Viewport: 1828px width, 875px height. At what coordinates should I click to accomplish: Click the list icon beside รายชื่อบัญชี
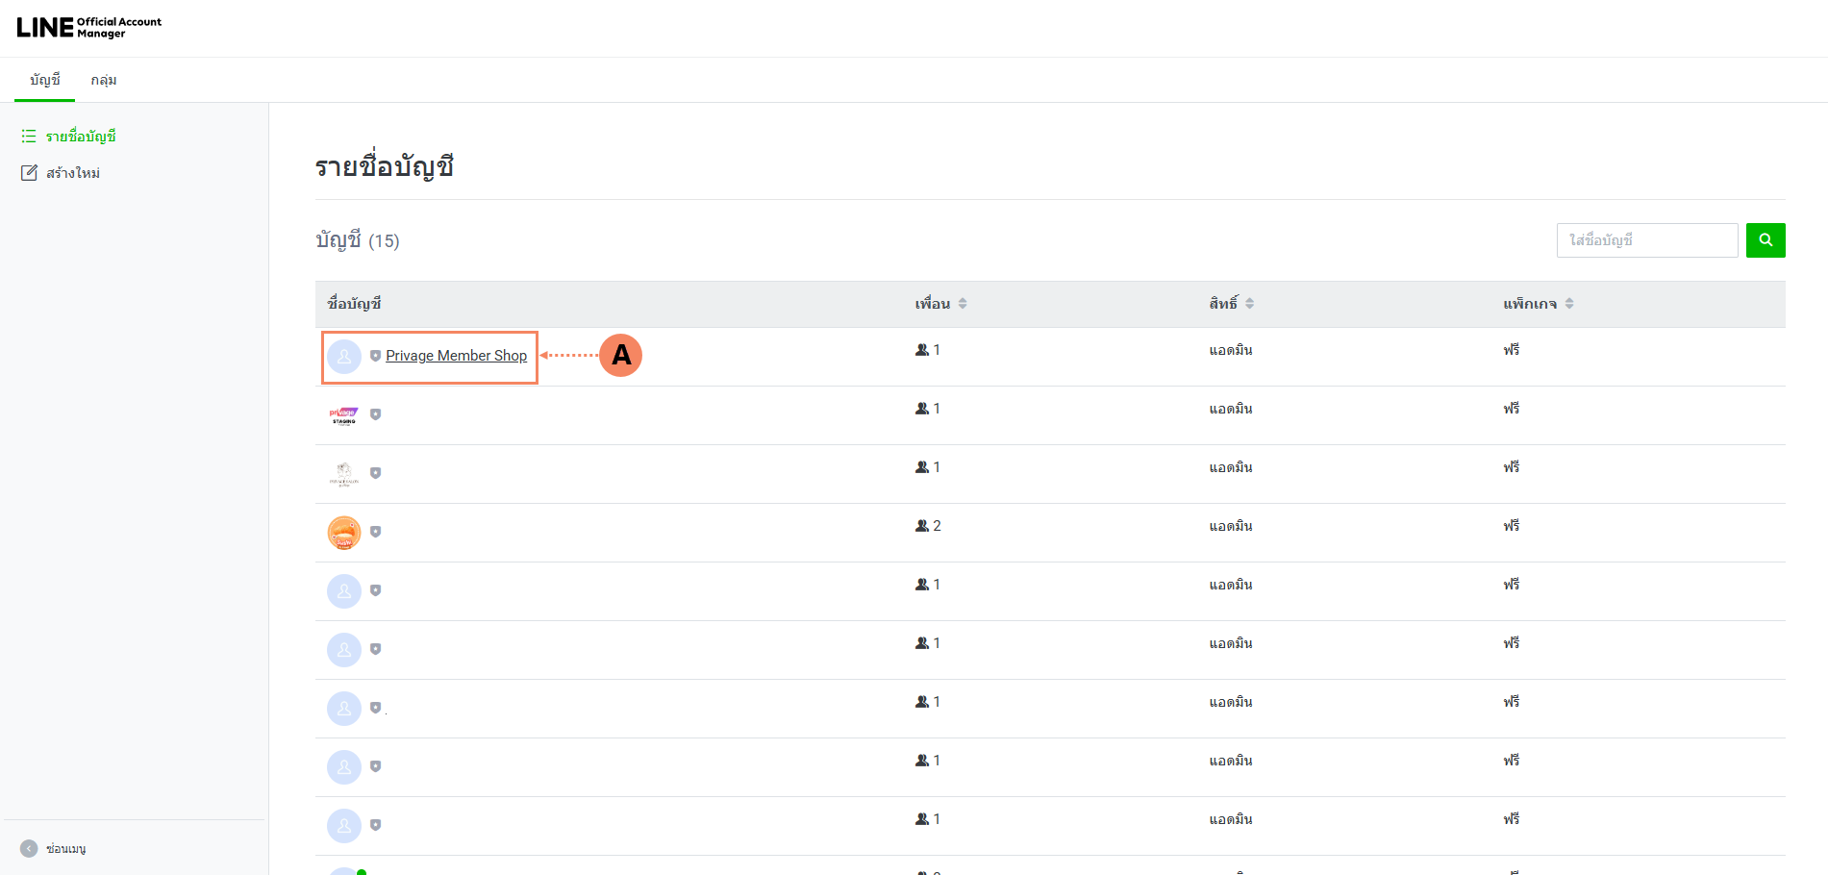tap(29, 137)
